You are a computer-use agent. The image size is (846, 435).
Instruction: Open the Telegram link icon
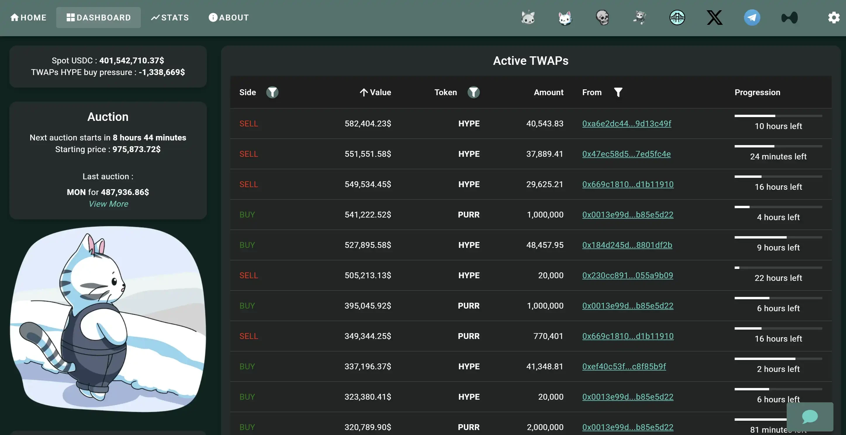point(752,18)
